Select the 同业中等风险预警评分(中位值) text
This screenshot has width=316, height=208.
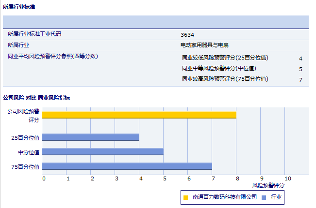pyautogui.click(x=219, y=69)
